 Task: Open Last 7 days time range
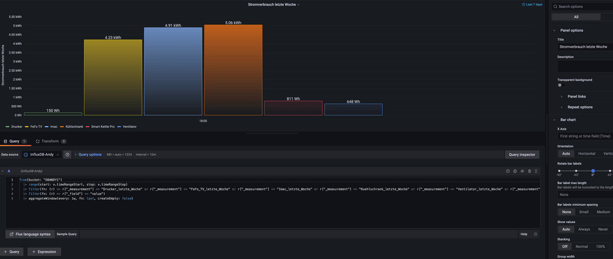(x=532, y=4)
